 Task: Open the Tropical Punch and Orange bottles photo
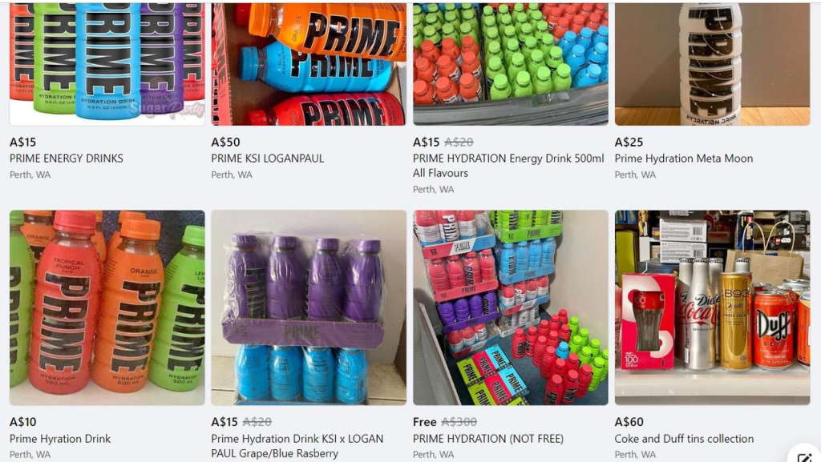tap(107, 307)
